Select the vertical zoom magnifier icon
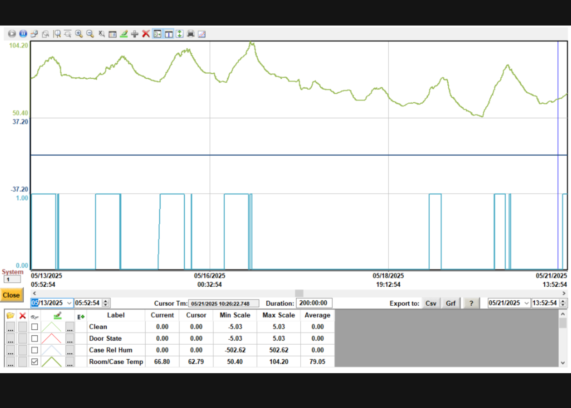 click(x=68, y=34)
